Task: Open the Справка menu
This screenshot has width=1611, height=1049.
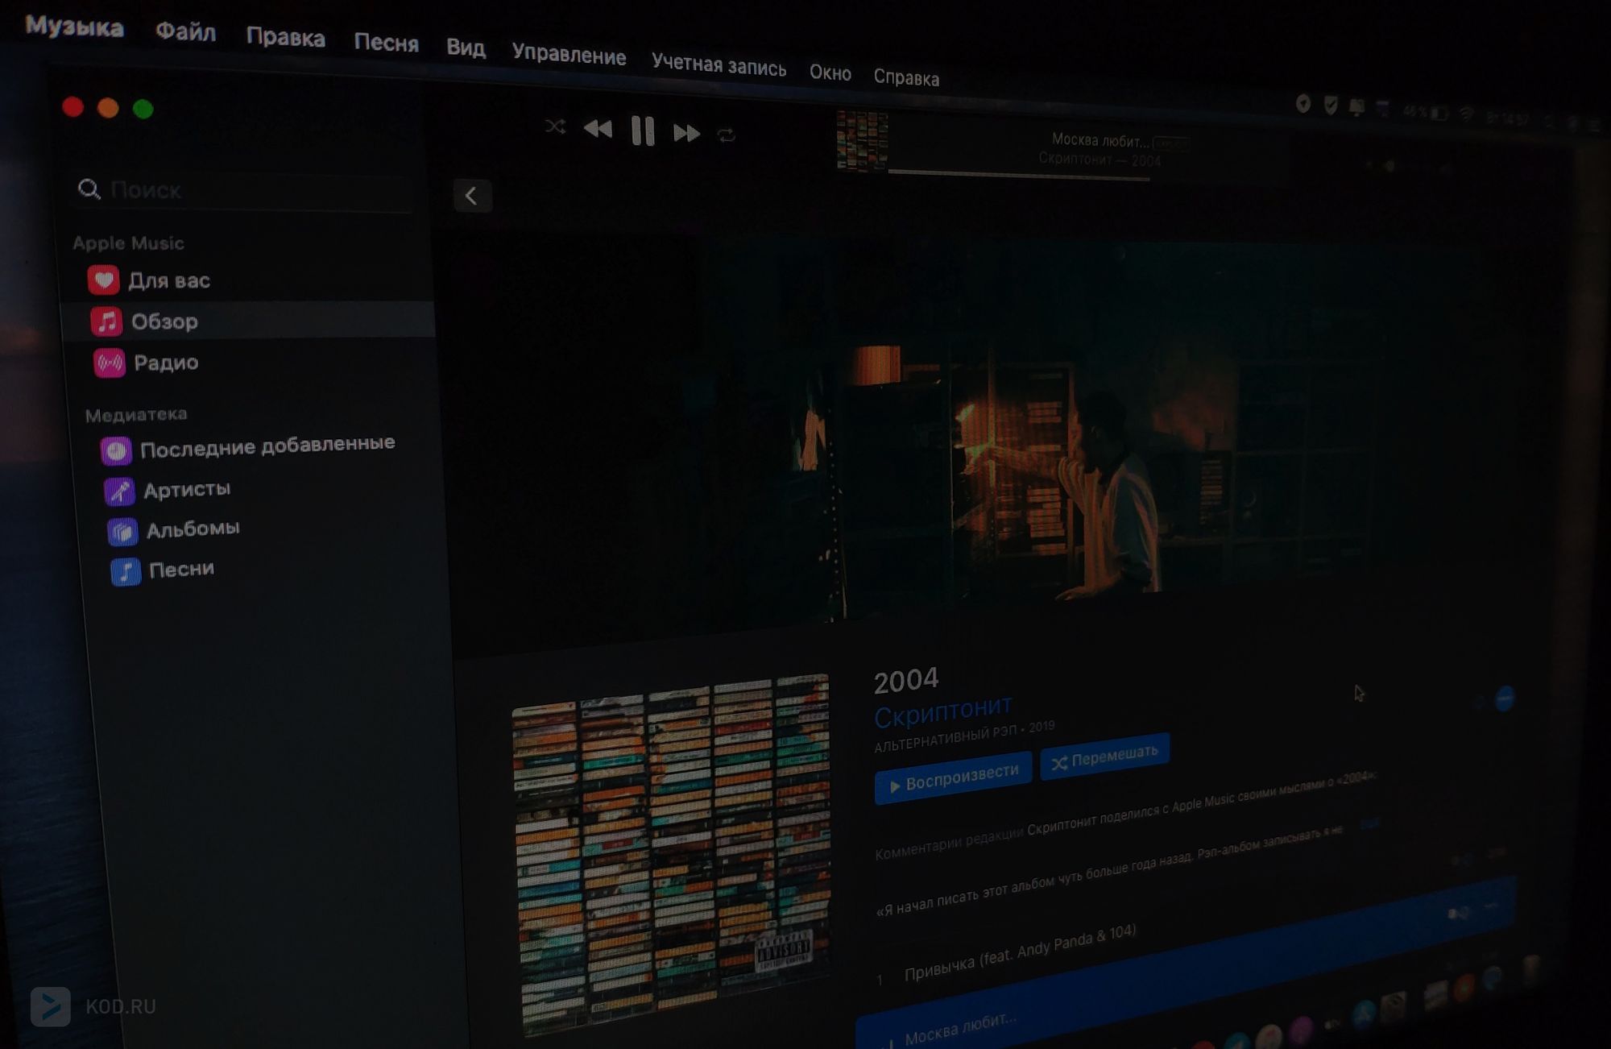Action: (906, 77)
